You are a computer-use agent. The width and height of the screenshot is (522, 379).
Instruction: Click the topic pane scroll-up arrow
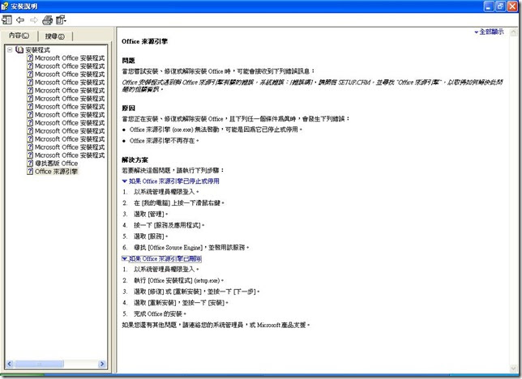(514, 32)
